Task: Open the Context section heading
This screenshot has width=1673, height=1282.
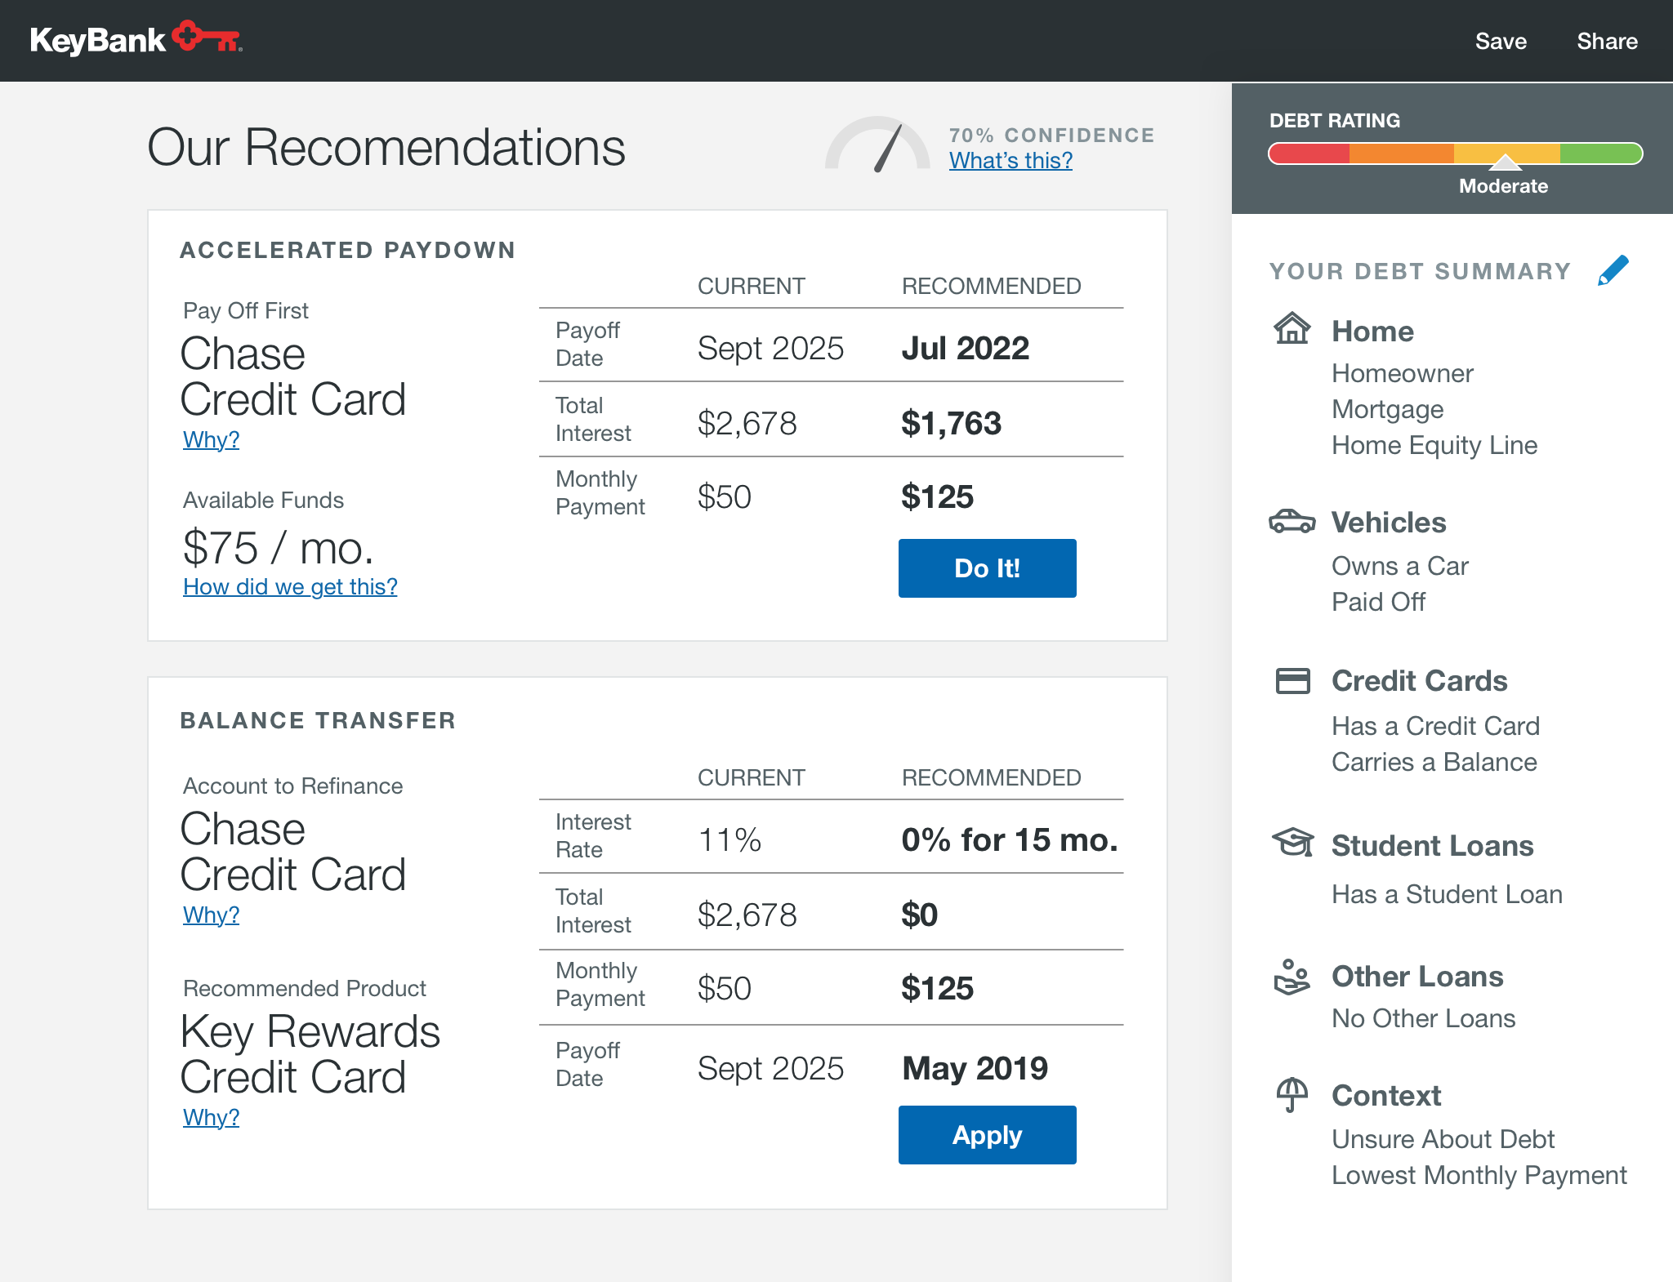Action: [1386, 1095]
